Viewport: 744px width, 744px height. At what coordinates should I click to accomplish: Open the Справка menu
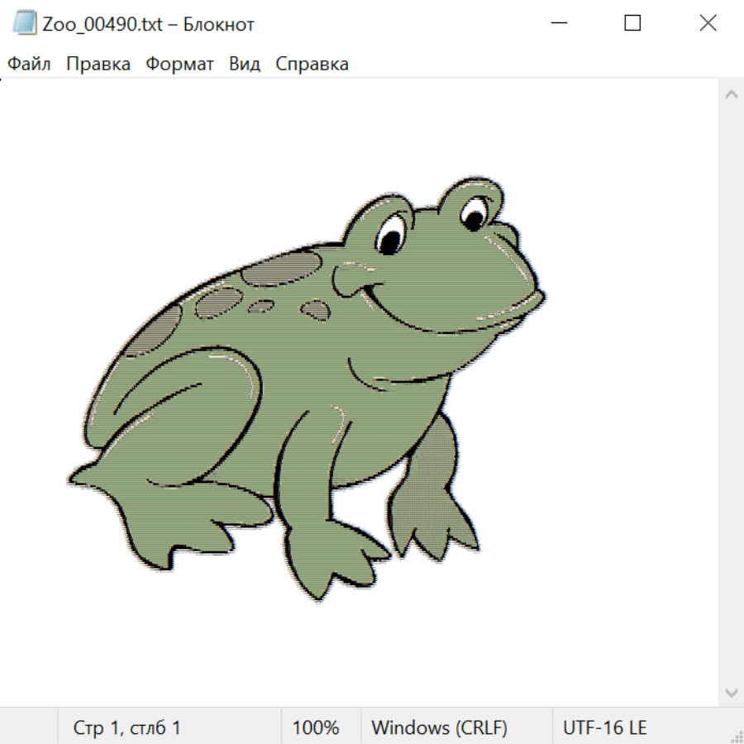click(x=312, y=64)
